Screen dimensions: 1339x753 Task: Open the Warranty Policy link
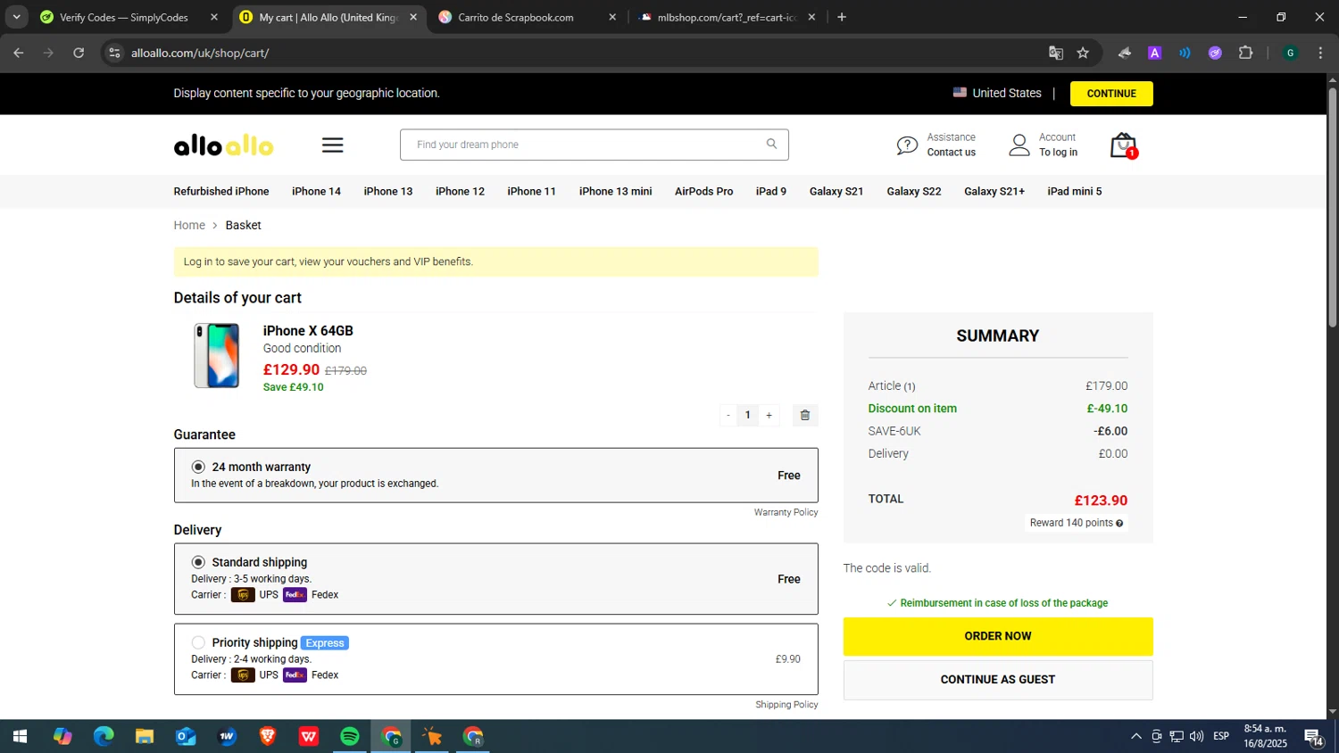tap(786, 512)
